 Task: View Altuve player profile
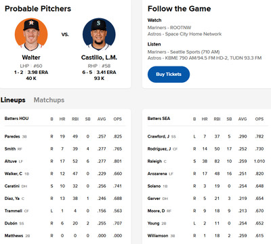pyautogui.click(x=11, y=161)
